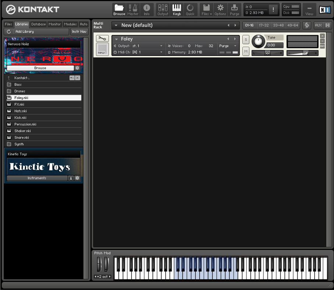Show rack page 49-64
The width and height of the screenshot is (334, 290).
click(292, 25)
